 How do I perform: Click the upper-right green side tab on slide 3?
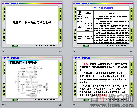60,68
